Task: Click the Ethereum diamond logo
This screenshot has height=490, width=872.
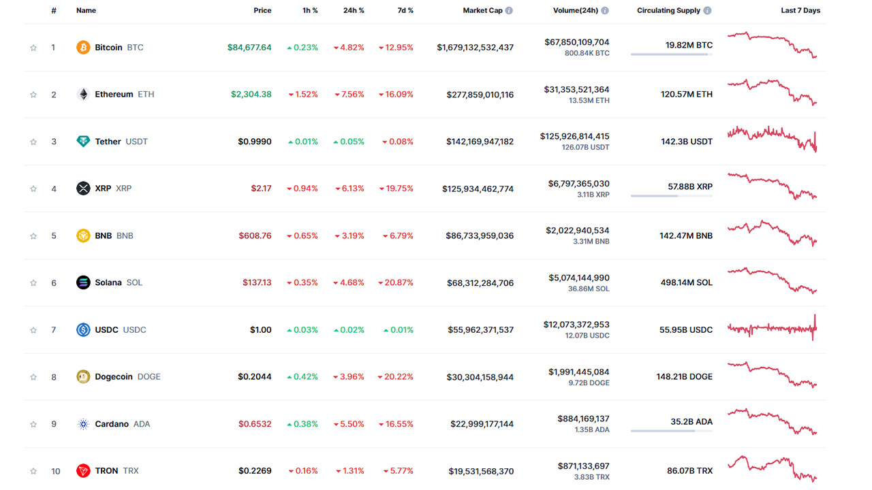Action: pyautogui.click(x=83, y=95)
